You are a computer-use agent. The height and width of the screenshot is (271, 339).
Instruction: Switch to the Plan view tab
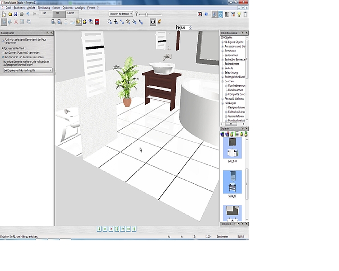[x=44, y=13]
